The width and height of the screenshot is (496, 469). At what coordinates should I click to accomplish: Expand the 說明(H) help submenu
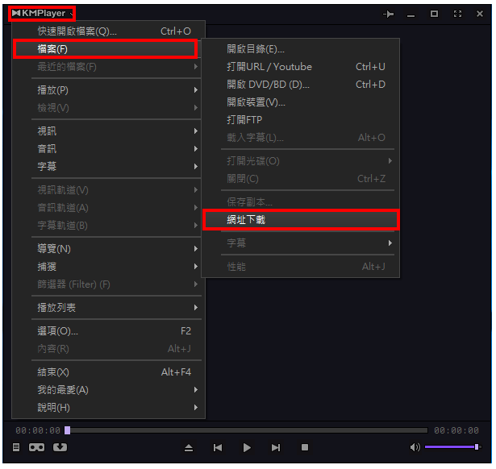point(109,408)
